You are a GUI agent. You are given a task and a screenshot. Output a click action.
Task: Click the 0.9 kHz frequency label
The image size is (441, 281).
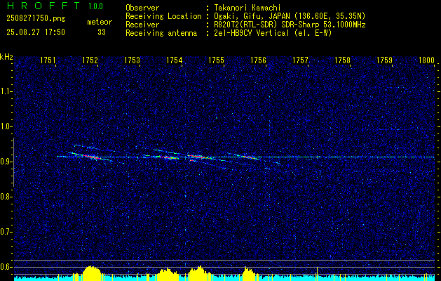click(x=6, y=162)
